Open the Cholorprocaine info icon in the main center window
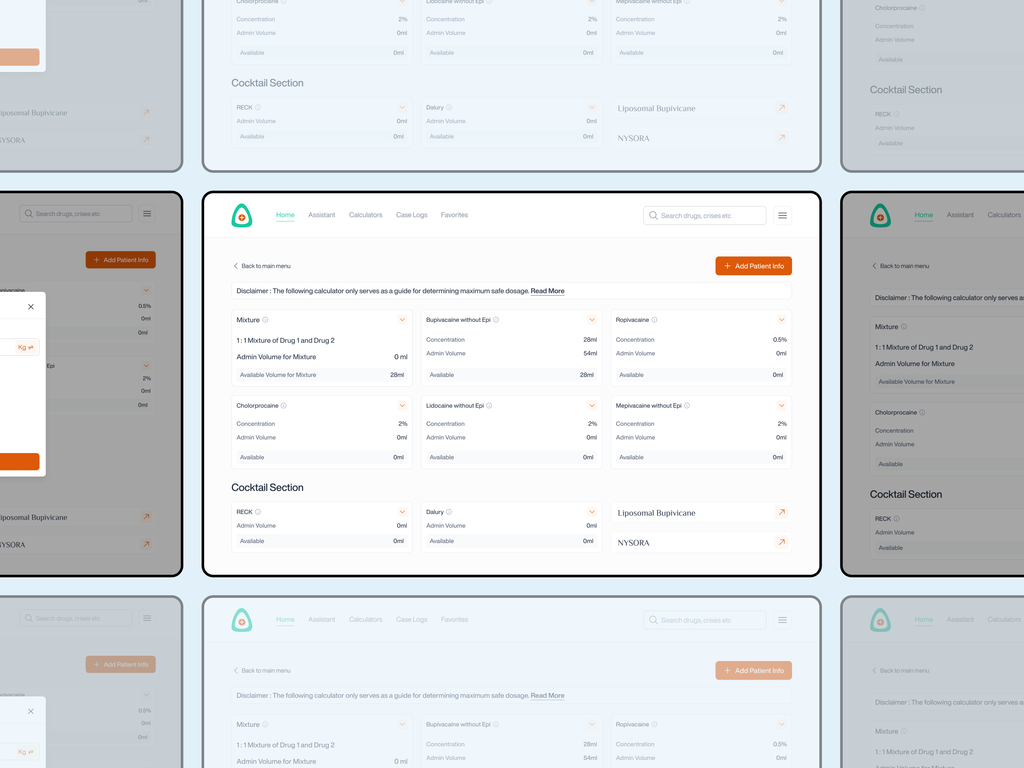 pos(284,405)
